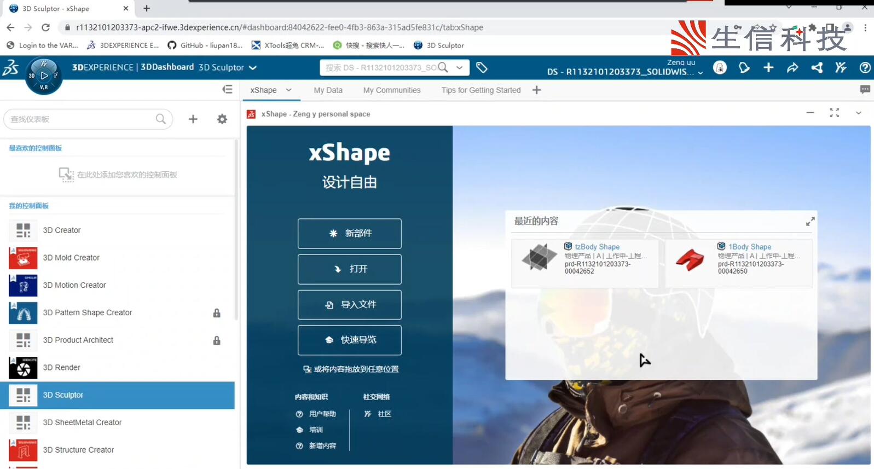The width and height of the screenshot is (874, 469).
Task: Open the 3D Sculptor dashboard title dropdown
Action: tap(253, 67)
